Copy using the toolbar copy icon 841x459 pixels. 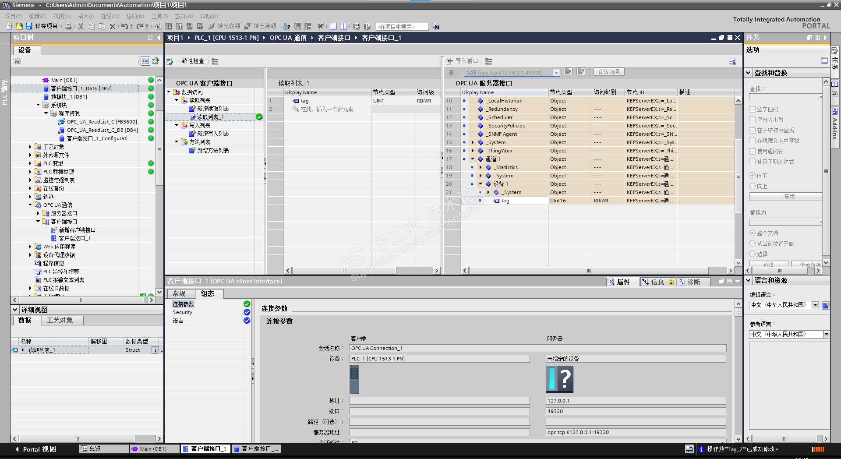[x=91, y=26]
